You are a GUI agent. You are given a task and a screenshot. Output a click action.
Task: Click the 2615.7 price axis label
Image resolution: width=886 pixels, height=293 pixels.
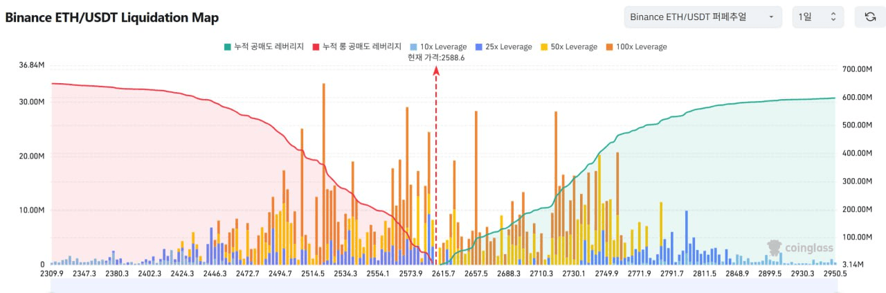pos(443,274)
